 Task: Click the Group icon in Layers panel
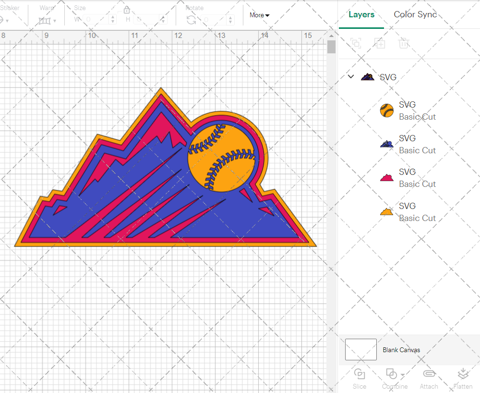point(356,44)
